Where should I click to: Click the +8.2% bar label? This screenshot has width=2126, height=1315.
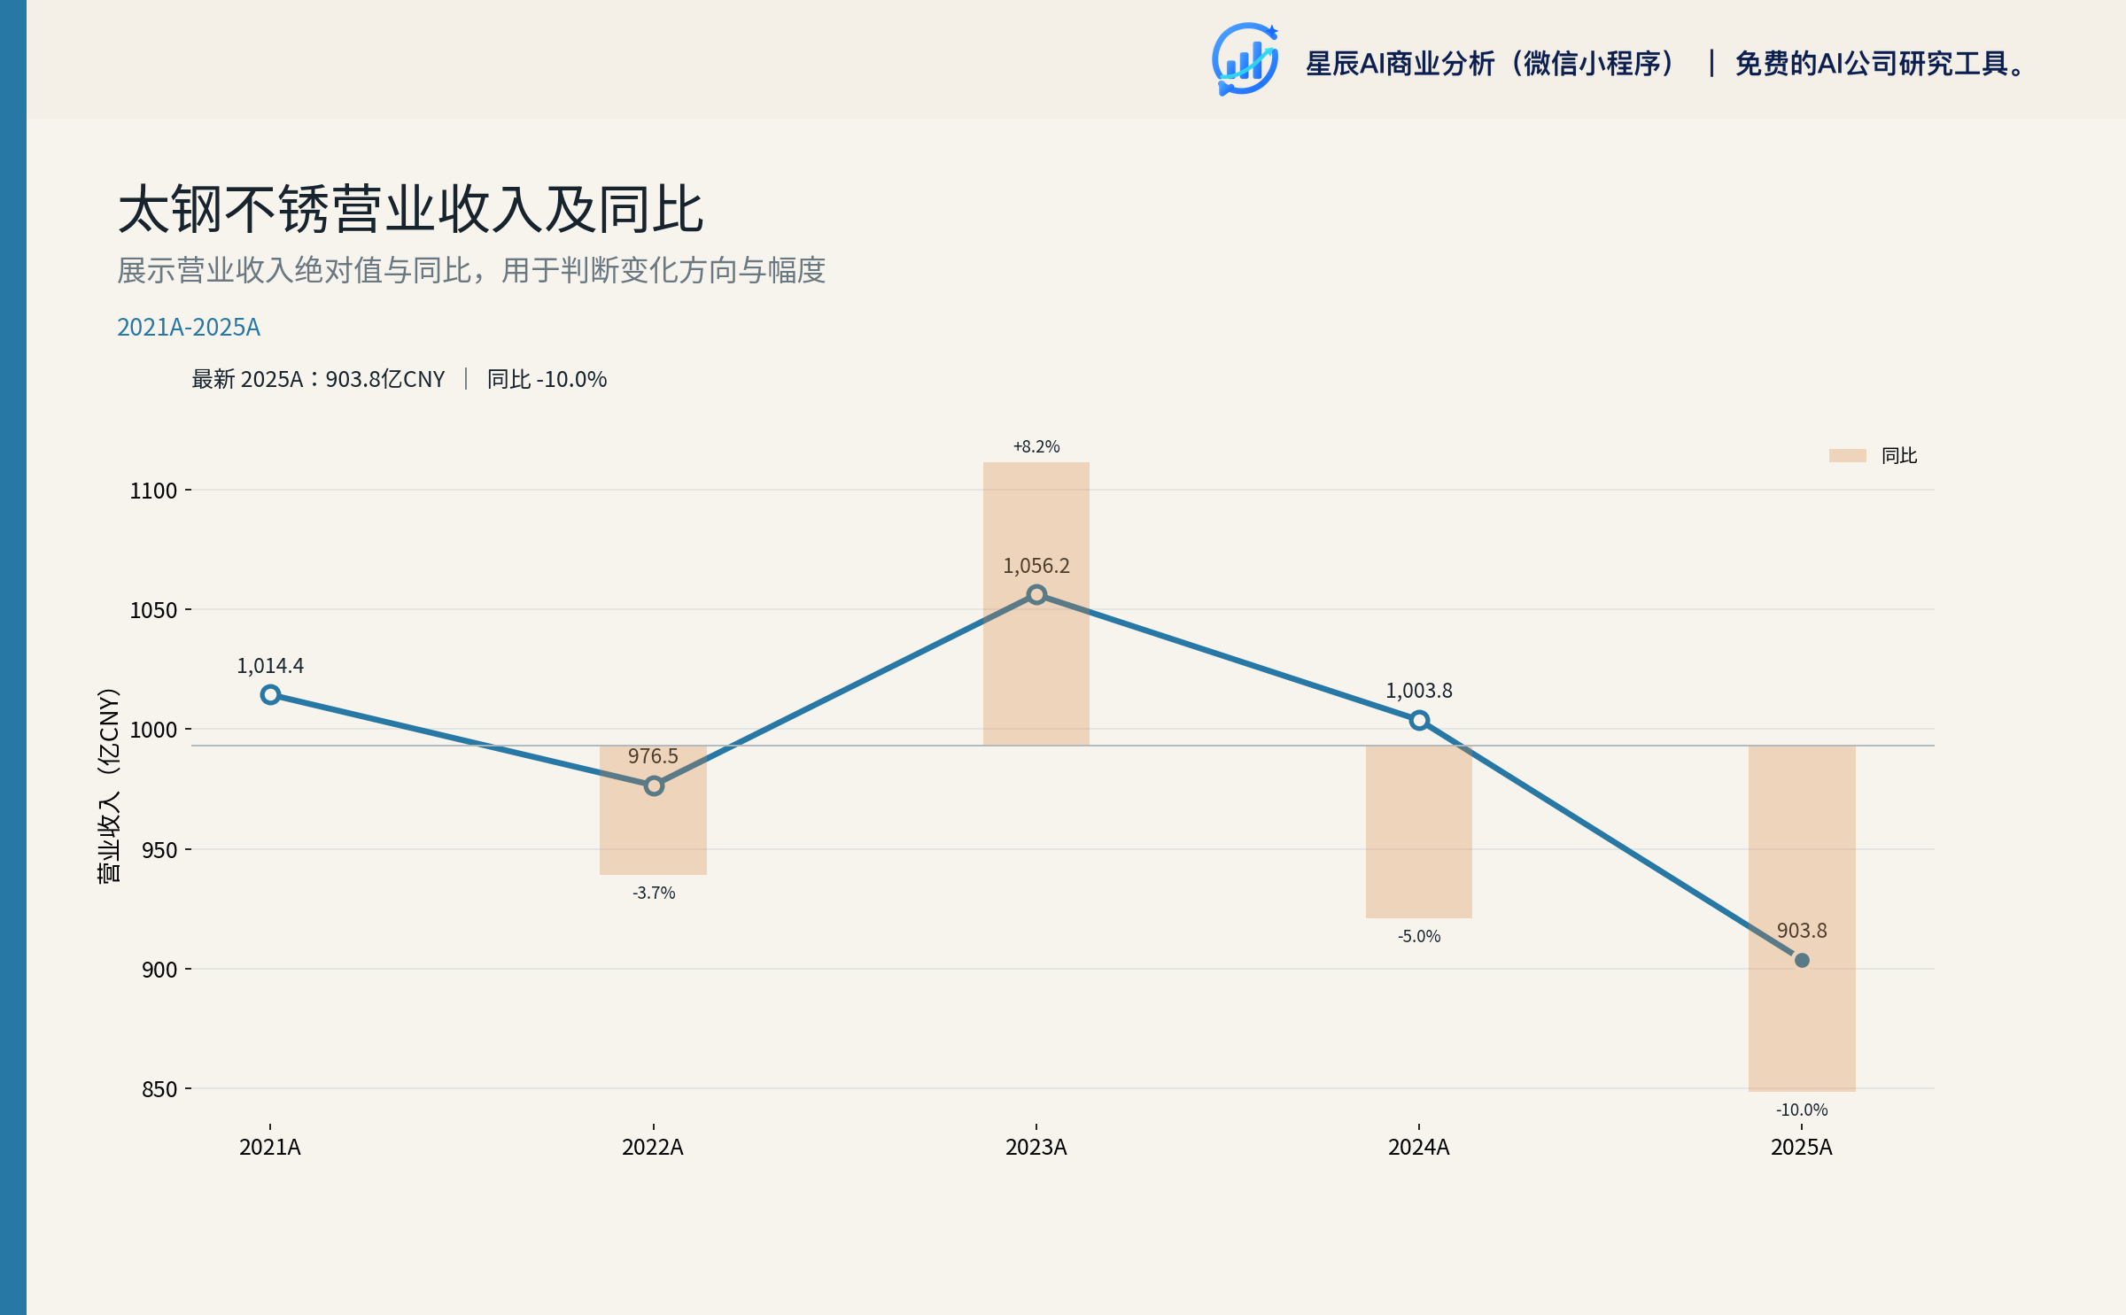click(x=1036, y=446)
